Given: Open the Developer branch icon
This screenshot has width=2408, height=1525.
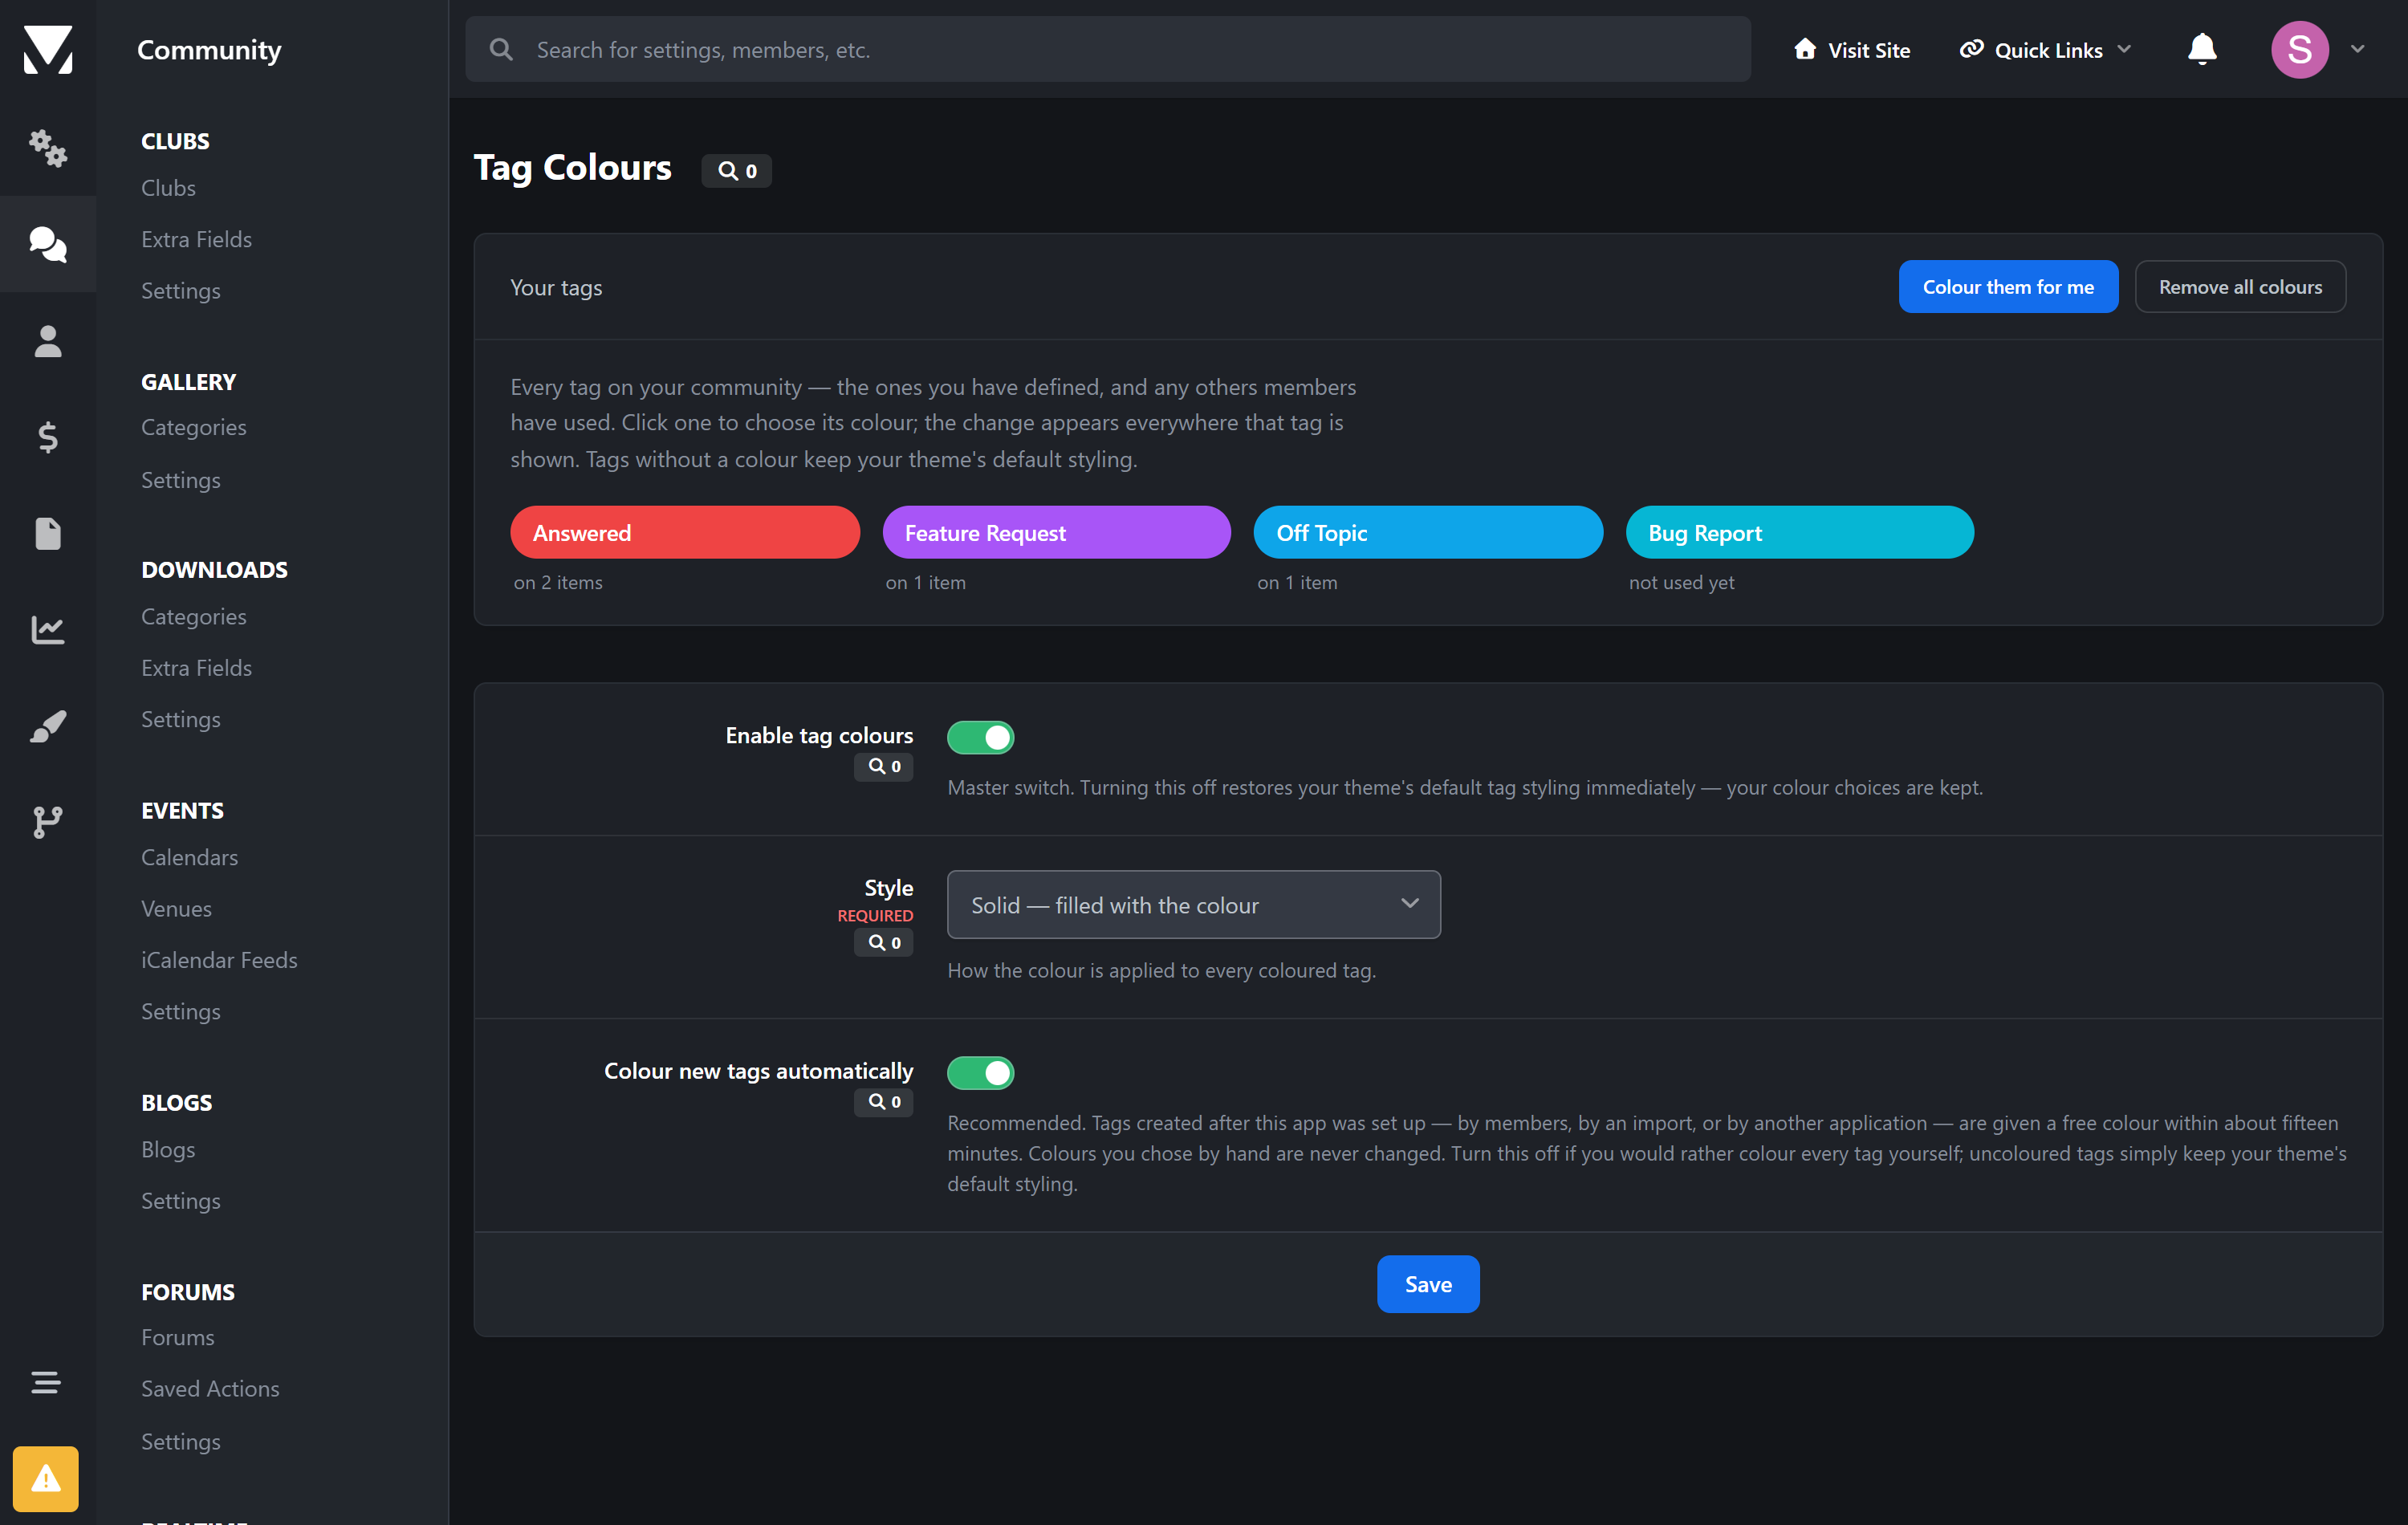Looking at the screenshot, I should [x=48, y=822].
